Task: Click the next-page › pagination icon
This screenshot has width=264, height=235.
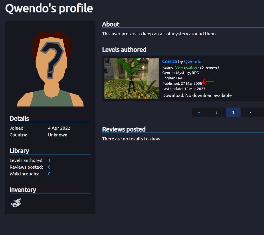Action: (250, 112)
